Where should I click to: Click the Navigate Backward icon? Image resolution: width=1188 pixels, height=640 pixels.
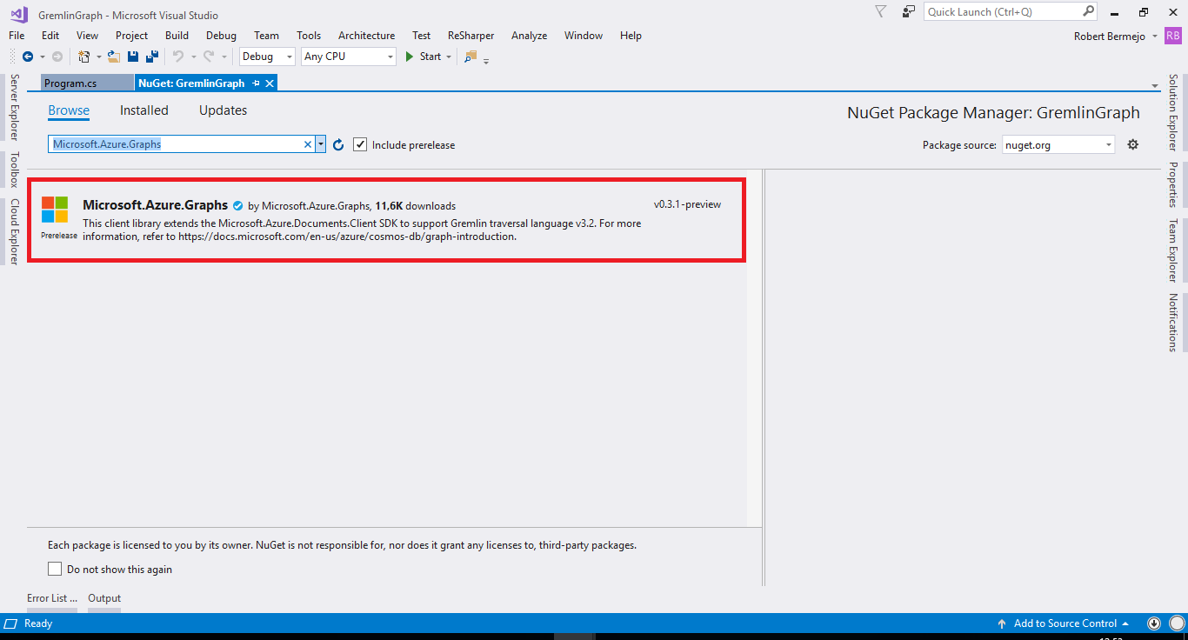point(26,56)
